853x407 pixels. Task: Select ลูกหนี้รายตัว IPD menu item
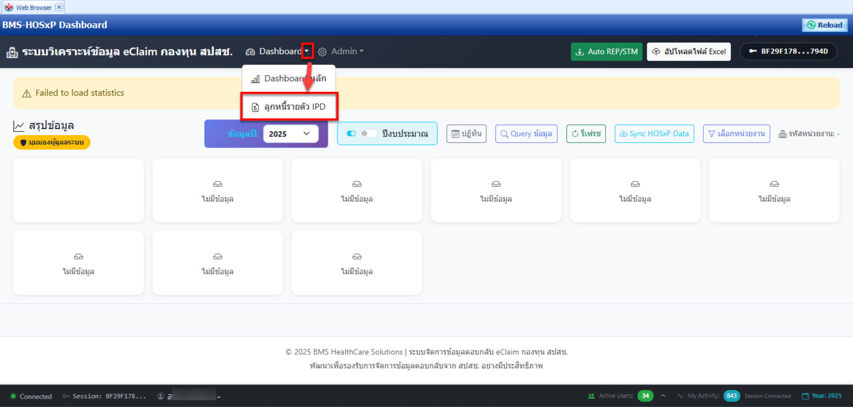(289, 106)
